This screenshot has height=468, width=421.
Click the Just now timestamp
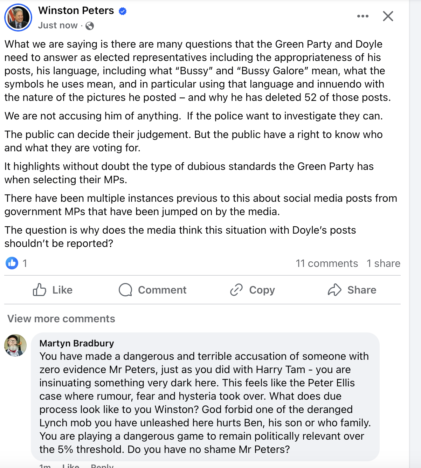tap(57, 25)
